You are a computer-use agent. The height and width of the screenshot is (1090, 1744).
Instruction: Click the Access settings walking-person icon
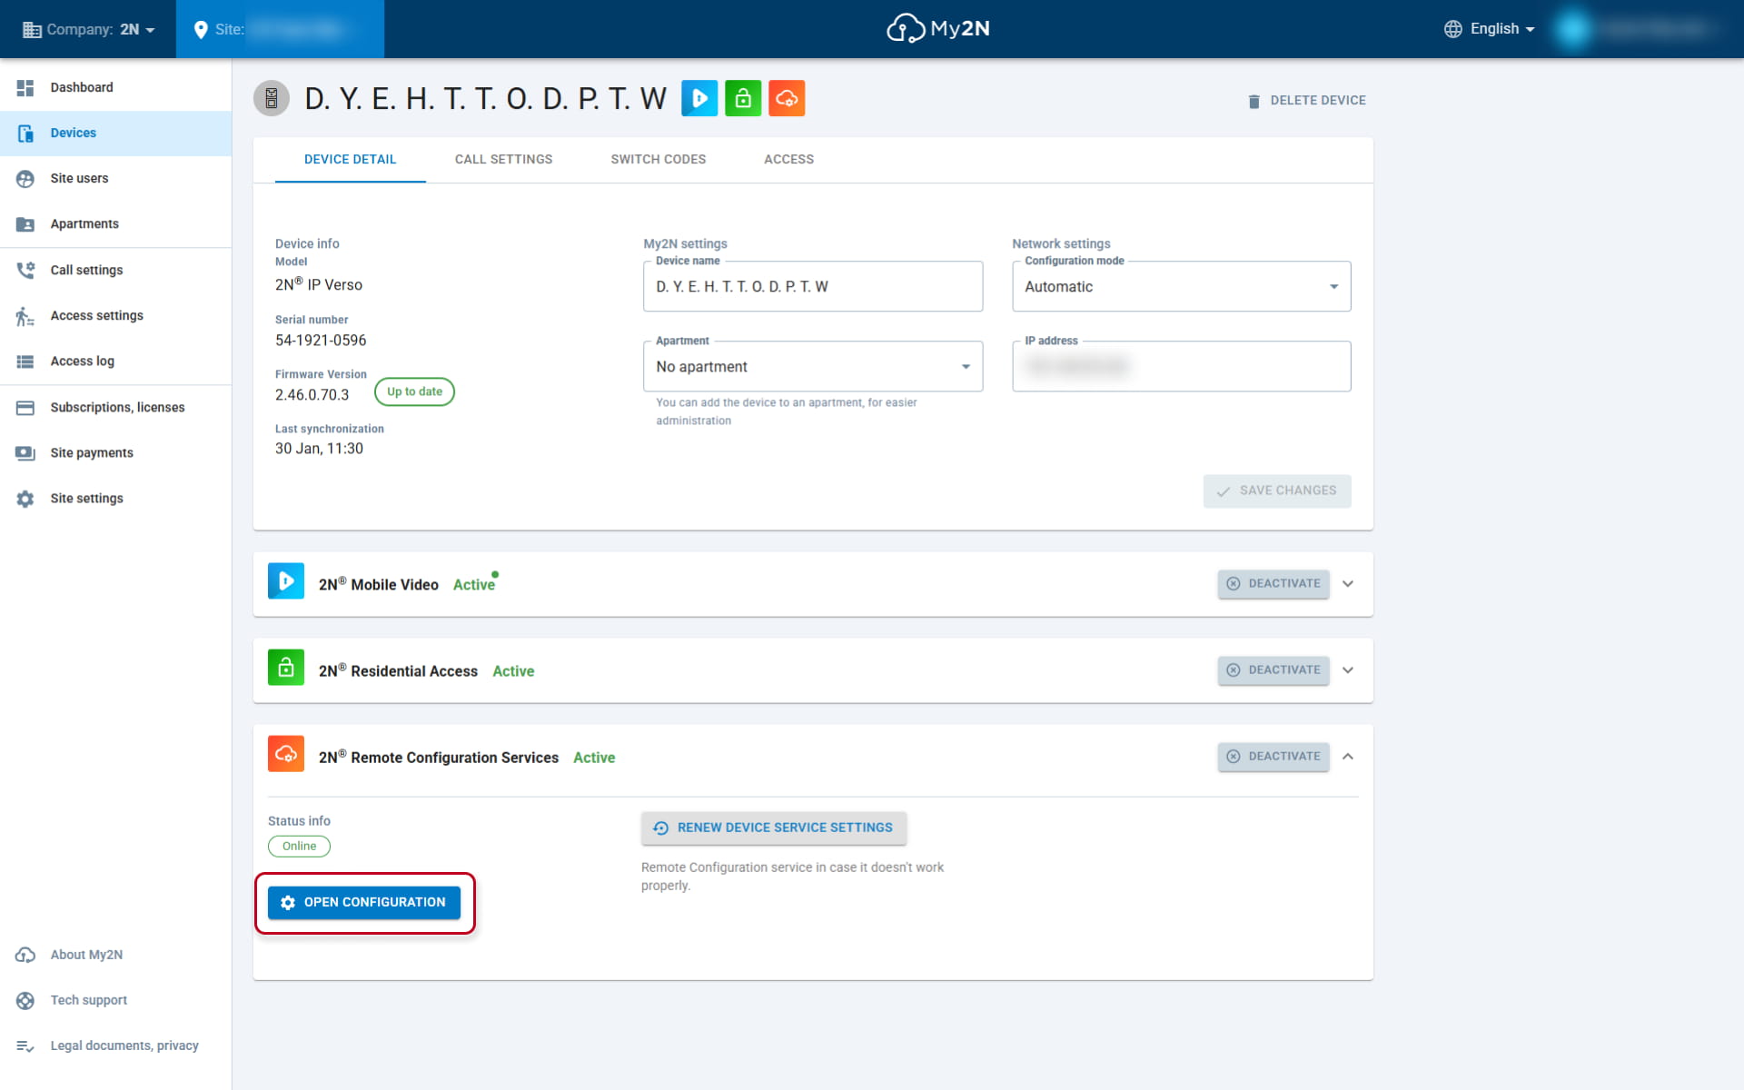[x=25, y=315]
